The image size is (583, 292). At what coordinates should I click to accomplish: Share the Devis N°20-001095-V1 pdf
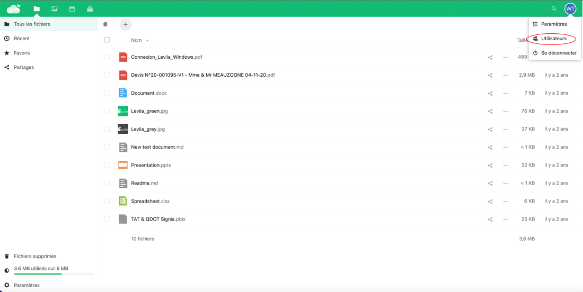click(490, 75)
